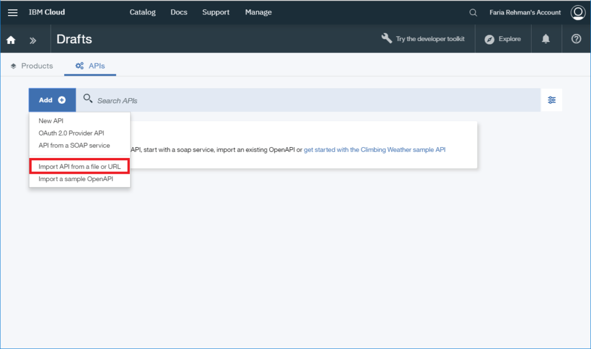The height and width of the screenshot is (349, 591).
Task: Click the Home breadcrumb icon
Action: (10, 39)
